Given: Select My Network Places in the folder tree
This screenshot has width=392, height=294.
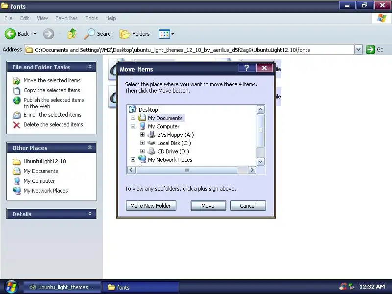Looking at the screenshot, I should pos(170,160).
